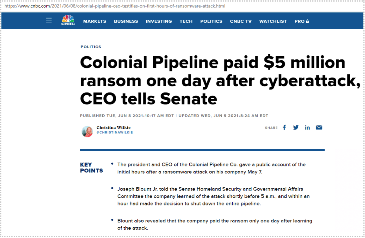The height and width of the screenshot is (238, 365).
Task: Share article via Twitter bird icon
Action: tap(296, 127)
